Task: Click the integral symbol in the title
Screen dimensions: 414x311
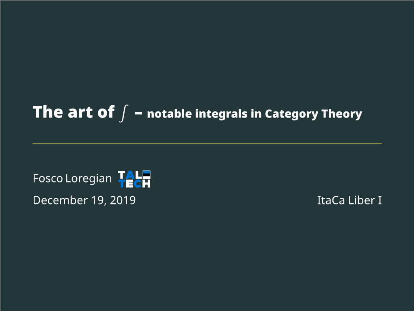Action: coord(123,113)
